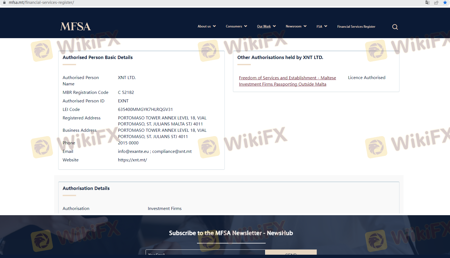
Task: Click the newsletter email input field
Action: coord(205,253)
